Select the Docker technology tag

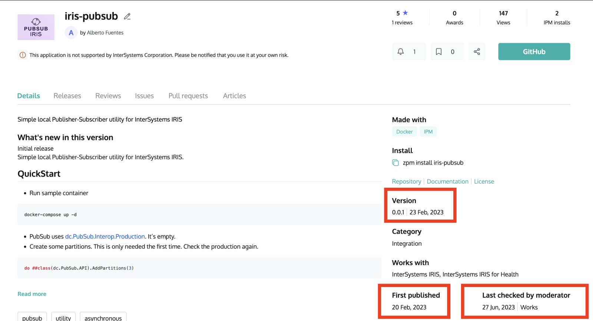pyautogui.click(x=404, y=132)
